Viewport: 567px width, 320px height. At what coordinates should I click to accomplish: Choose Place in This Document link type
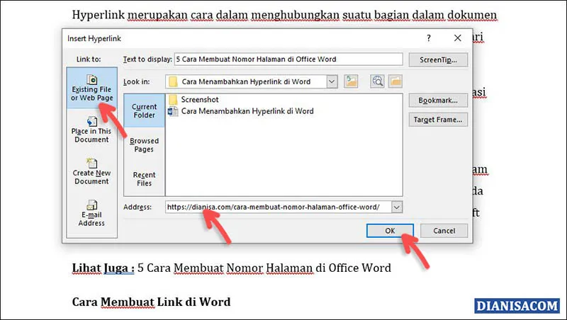point(91,130)
